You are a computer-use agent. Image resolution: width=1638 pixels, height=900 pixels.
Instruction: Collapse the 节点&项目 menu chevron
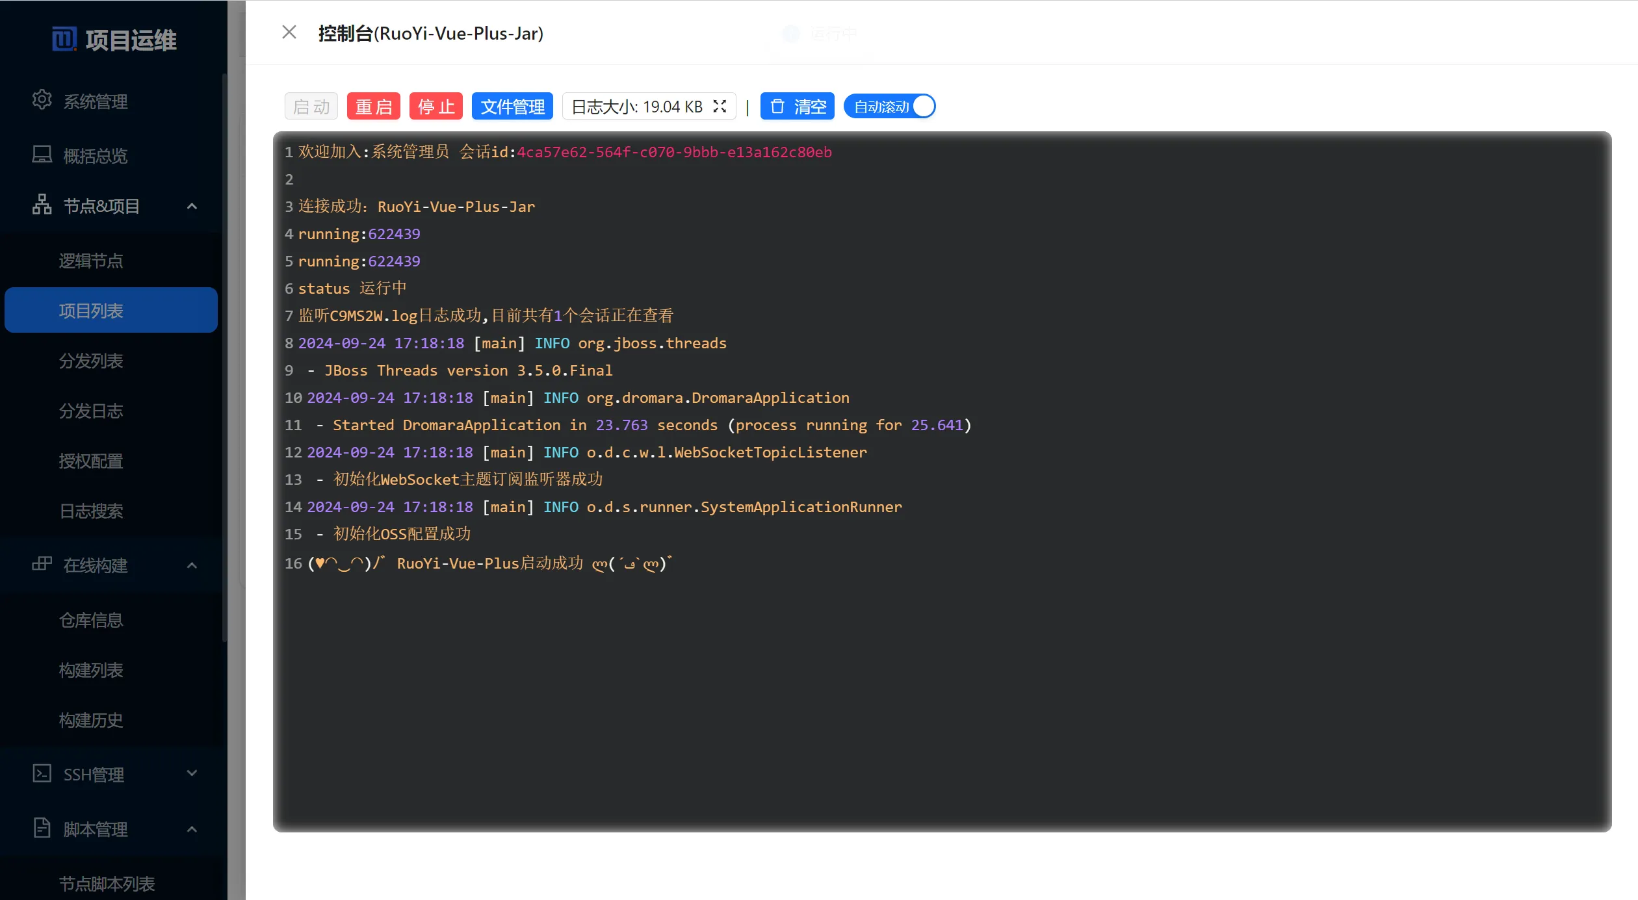pos(192,206)
